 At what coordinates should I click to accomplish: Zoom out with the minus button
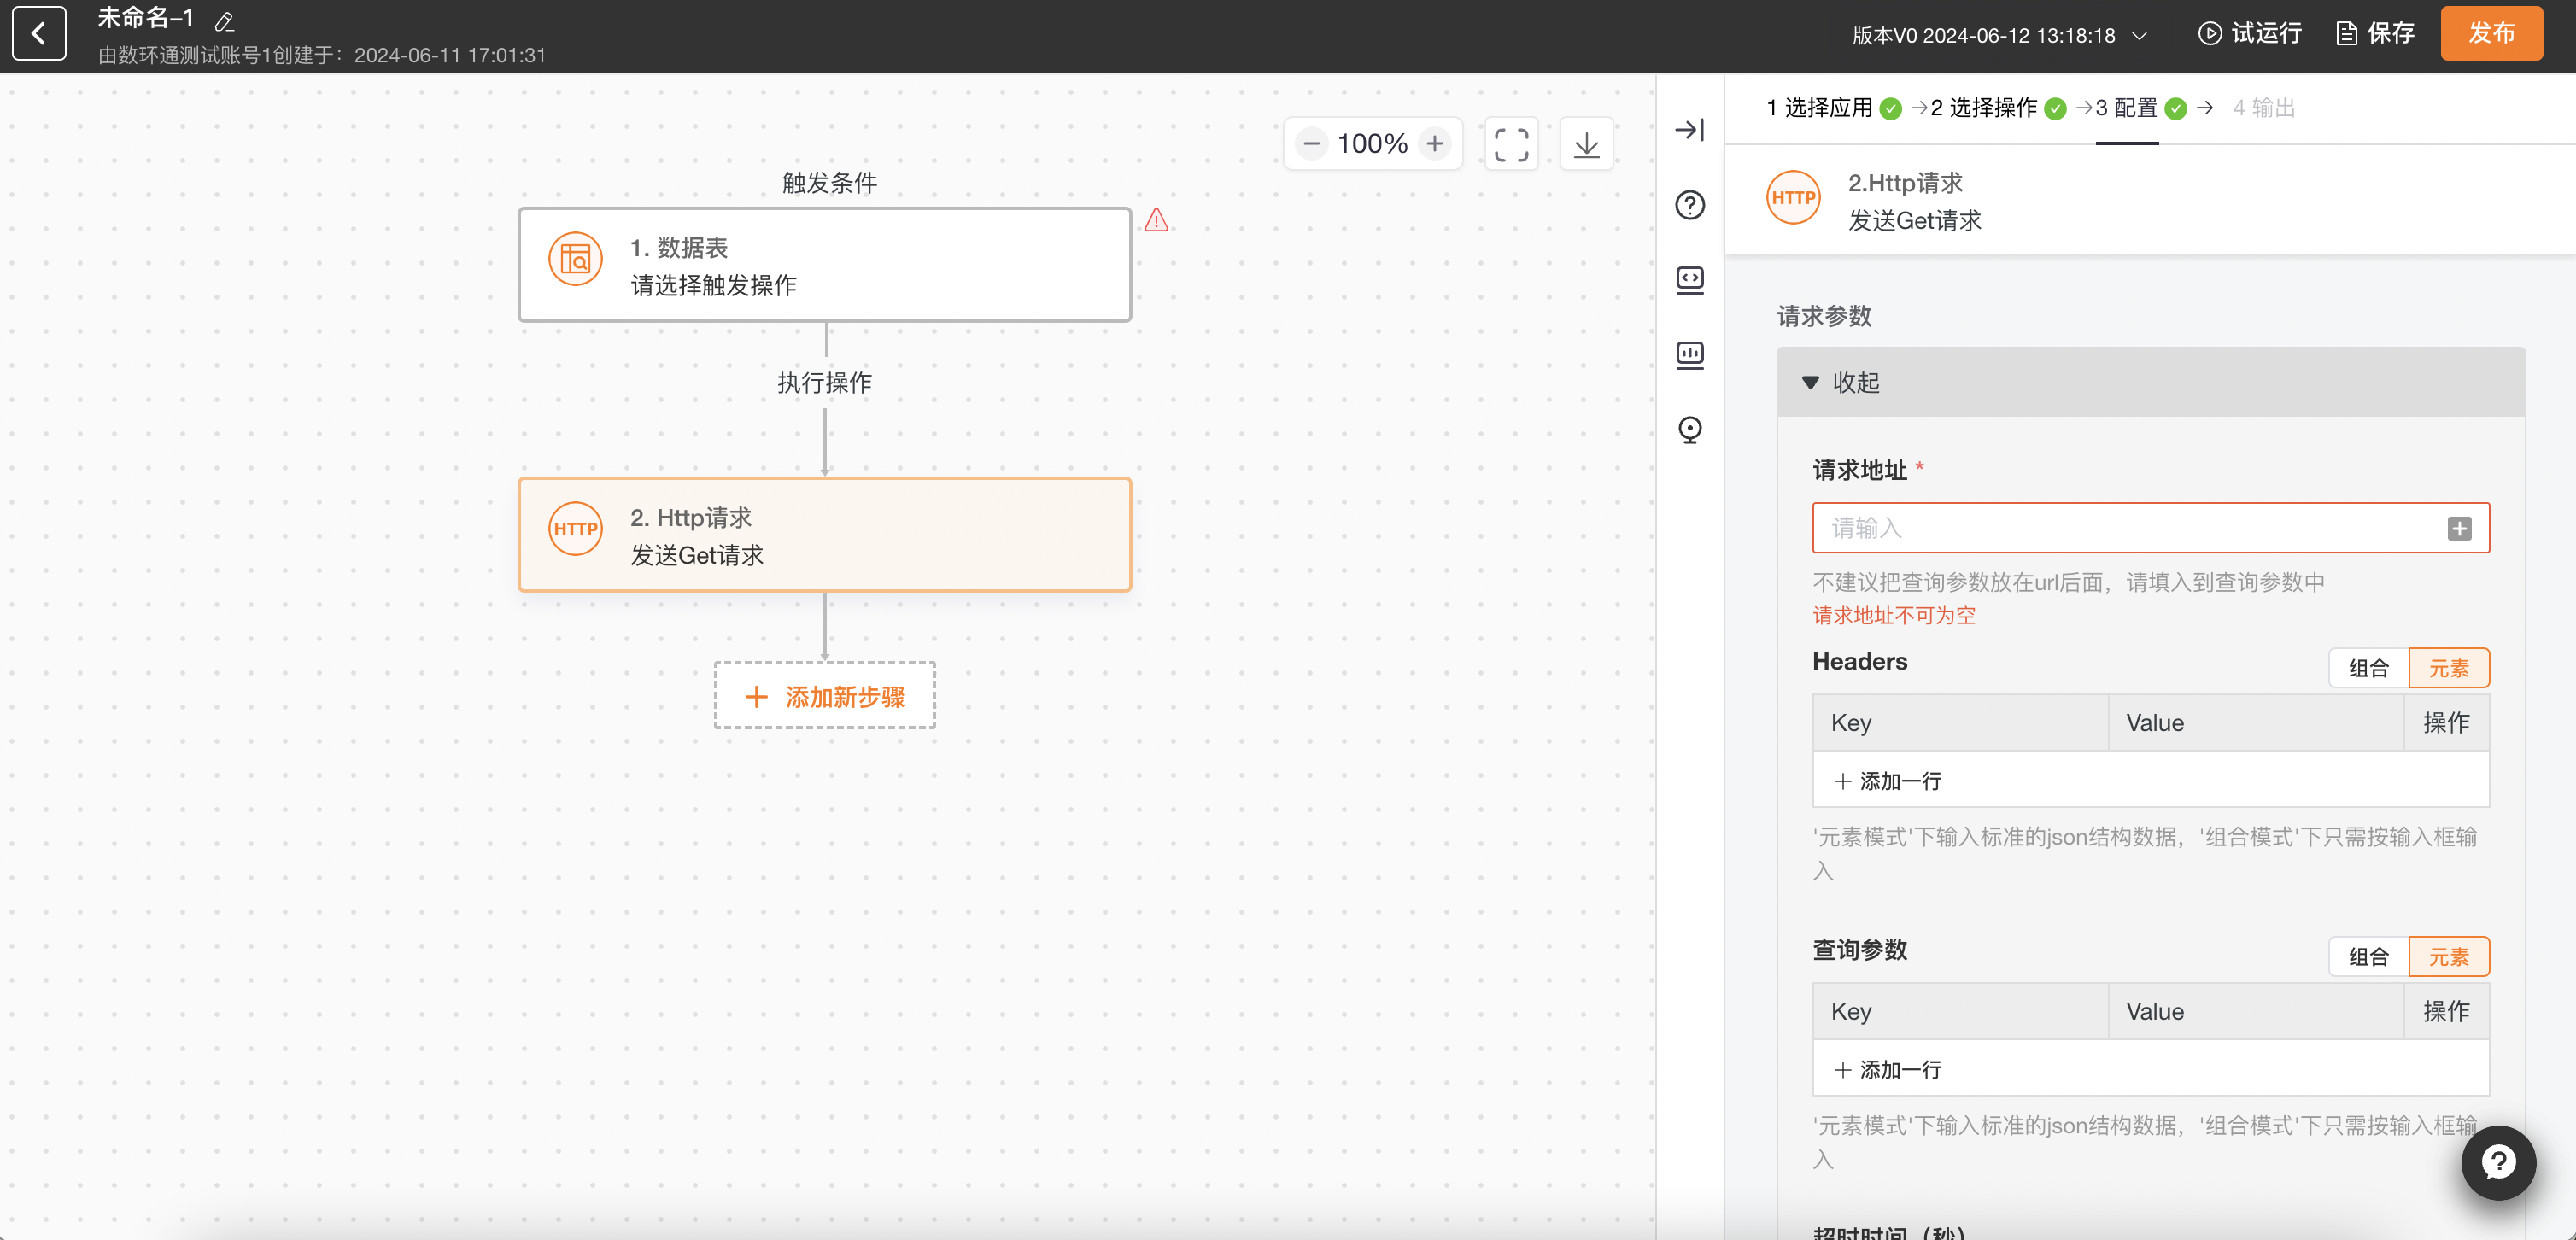(x=1311, y=144)
